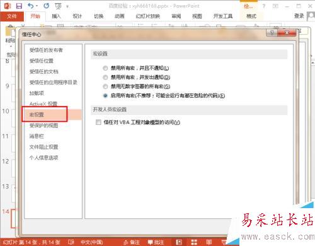Open the Ribbon Display Options icon
Viewport: 315px width, 246px height.
(x=275, y=6)
